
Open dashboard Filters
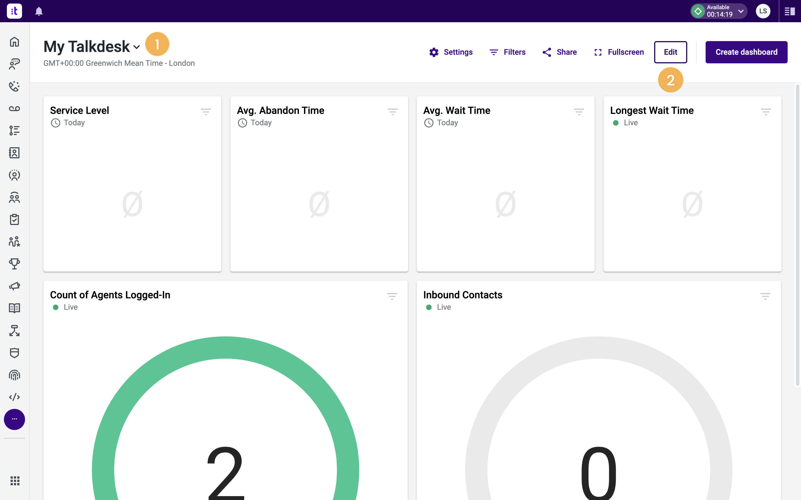507,52
